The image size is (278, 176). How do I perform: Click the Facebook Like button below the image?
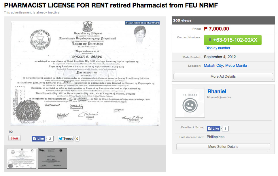point(38,139)
